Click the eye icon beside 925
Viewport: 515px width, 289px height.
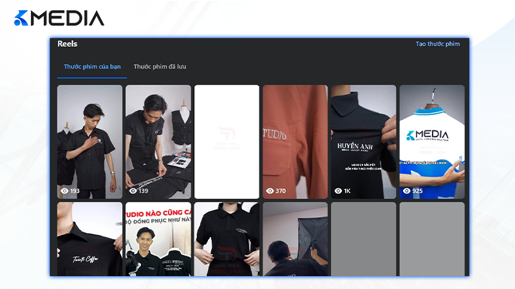[407, 191]
